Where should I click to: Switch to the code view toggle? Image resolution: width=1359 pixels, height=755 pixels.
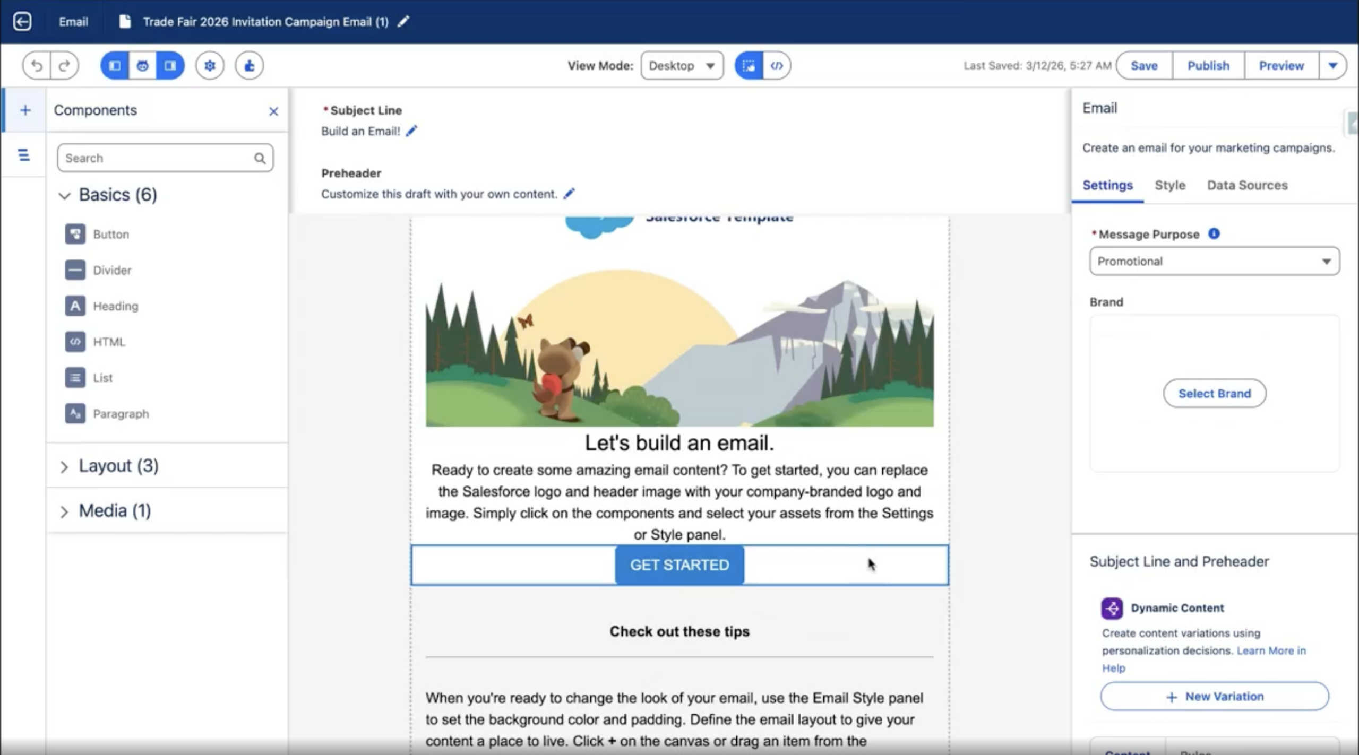(x=776, y=66)
